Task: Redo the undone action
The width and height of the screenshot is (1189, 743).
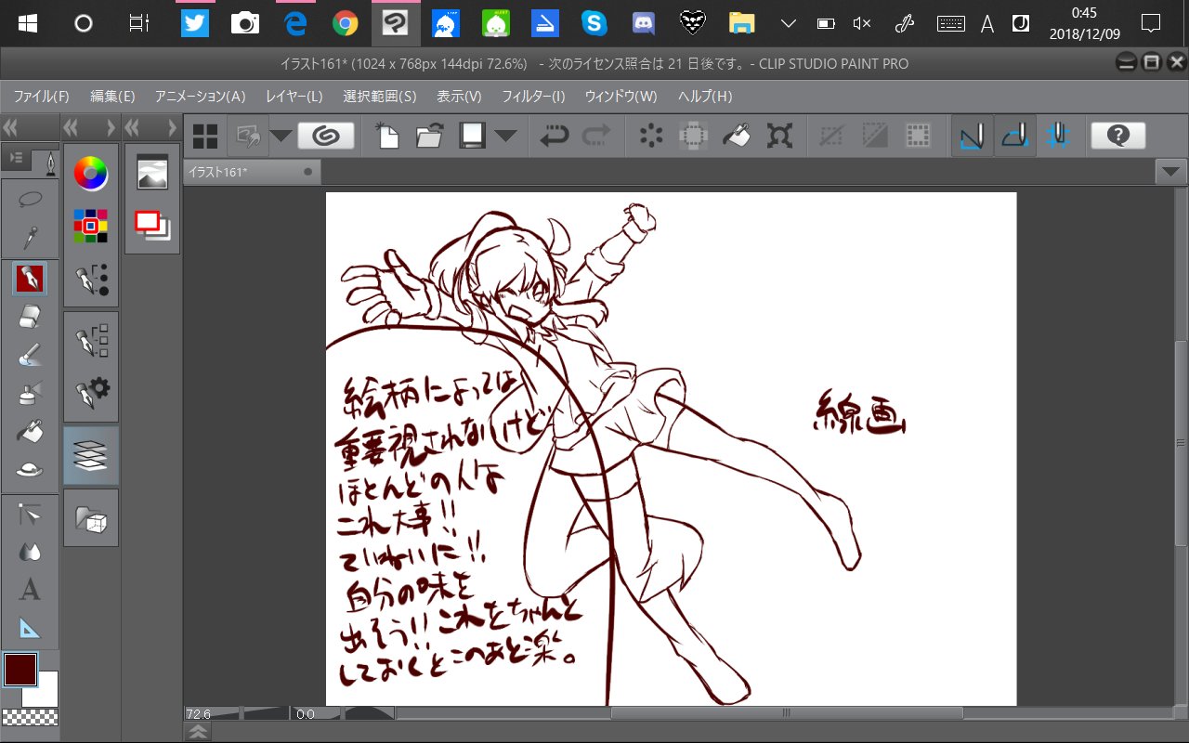Action: (595, 137)
